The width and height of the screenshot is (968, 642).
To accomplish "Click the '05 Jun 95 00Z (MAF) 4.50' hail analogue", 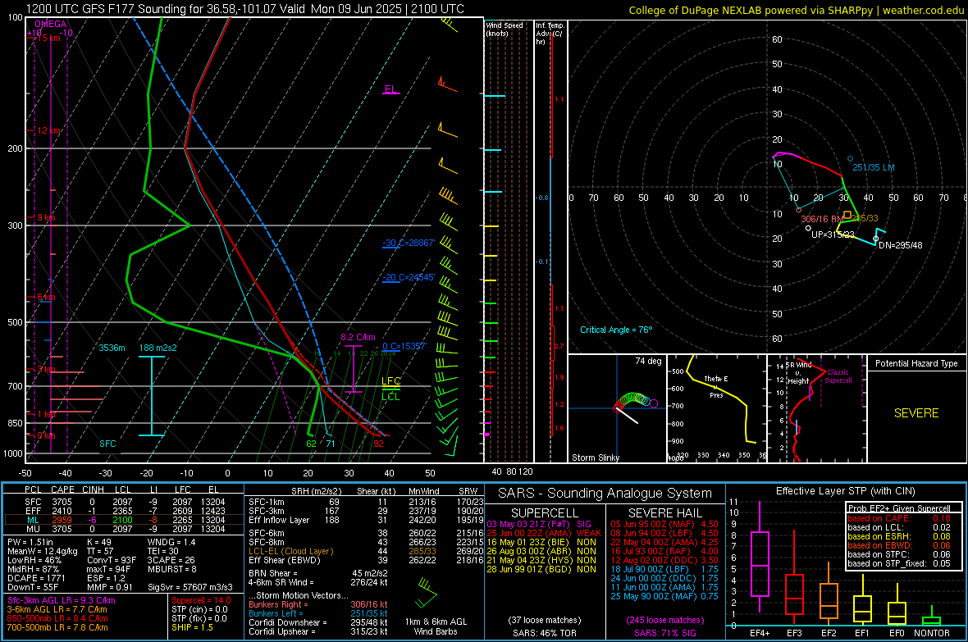I will [664, 524].
